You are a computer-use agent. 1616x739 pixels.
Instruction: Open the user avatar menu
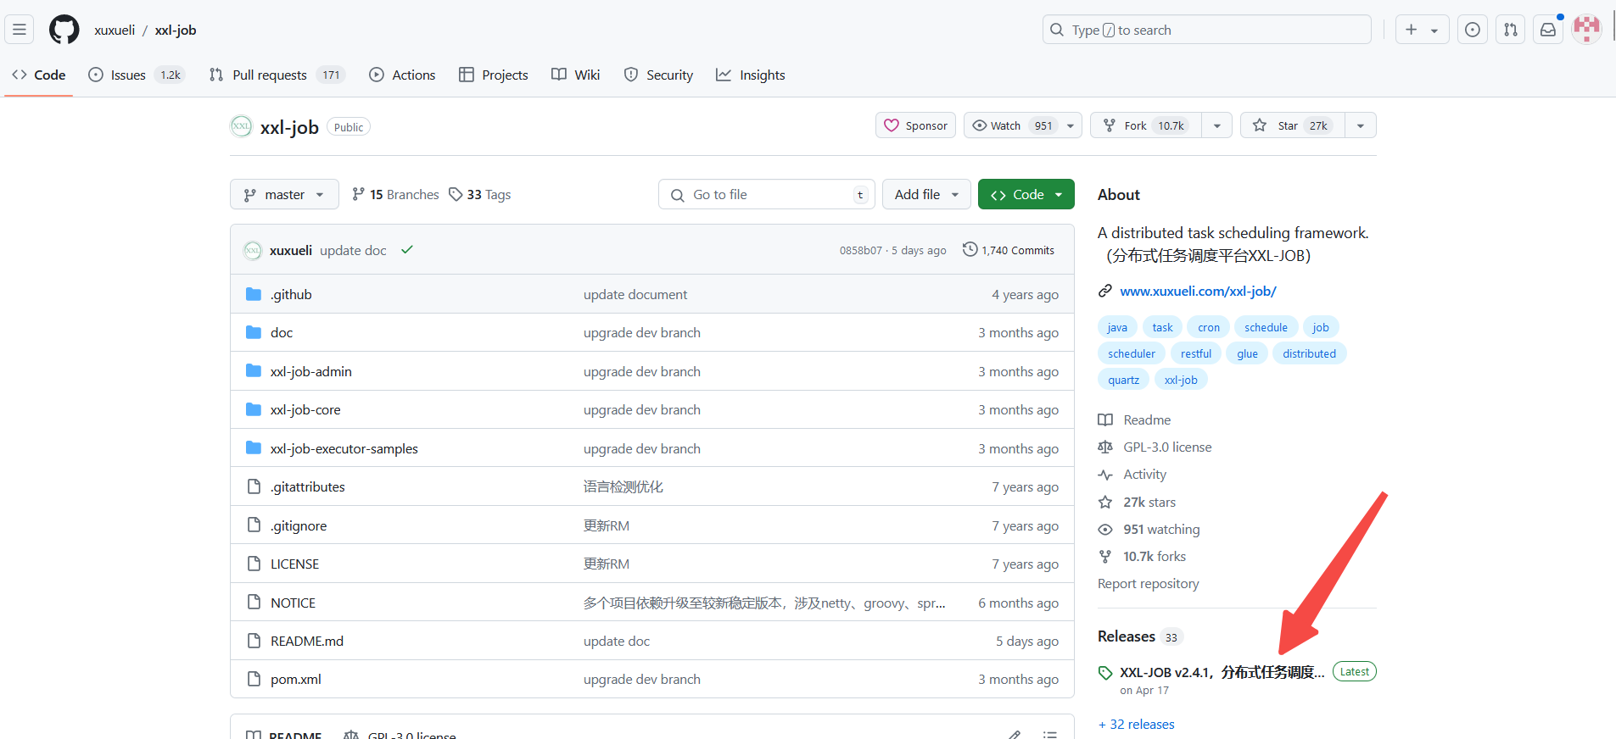coord(1586,30)
